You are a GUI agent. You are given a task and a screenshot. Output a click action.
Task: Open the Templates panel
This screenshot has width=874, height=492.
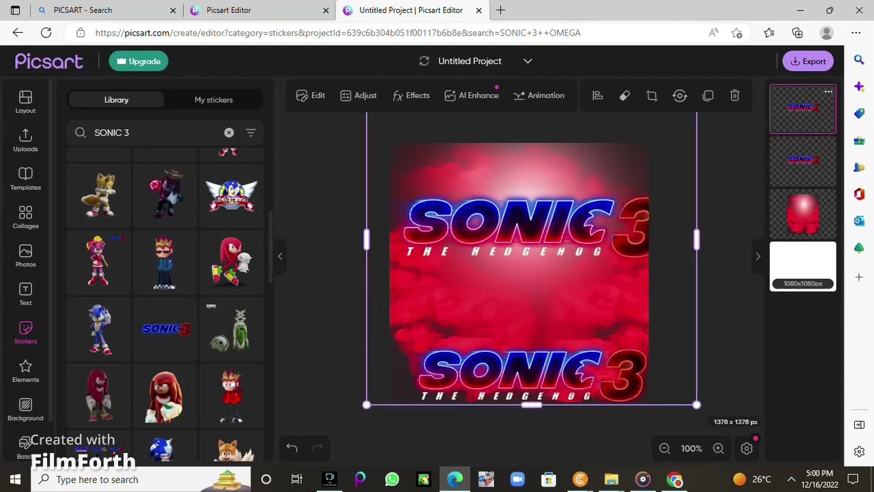(x=25, y=179)
